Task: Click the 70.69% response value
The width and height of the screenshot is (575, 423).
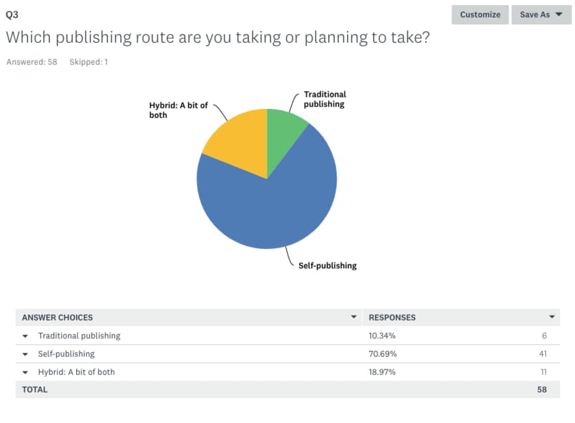Action: click(x=383, y=354)
